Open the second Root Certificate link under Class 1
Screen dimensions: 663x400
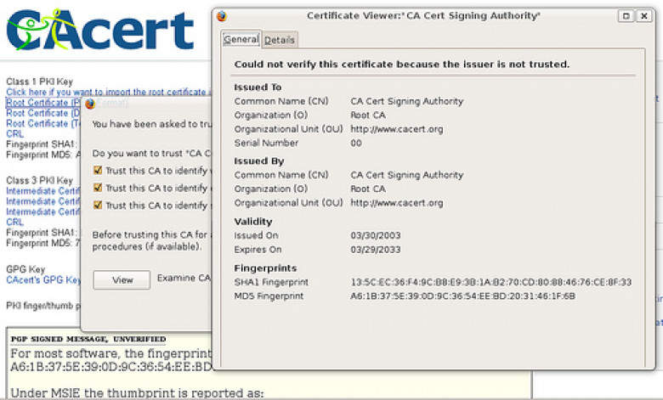click(42, 113)
